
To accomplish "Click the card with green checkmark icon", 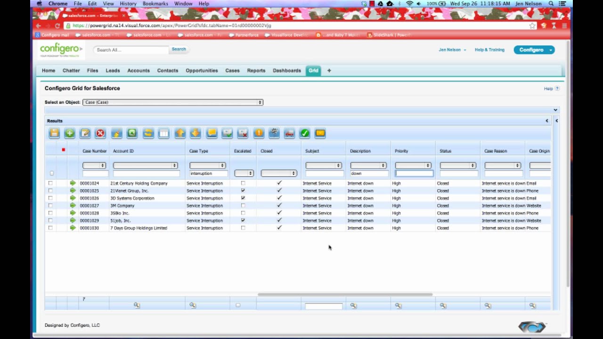I will (x=227, y=133).
